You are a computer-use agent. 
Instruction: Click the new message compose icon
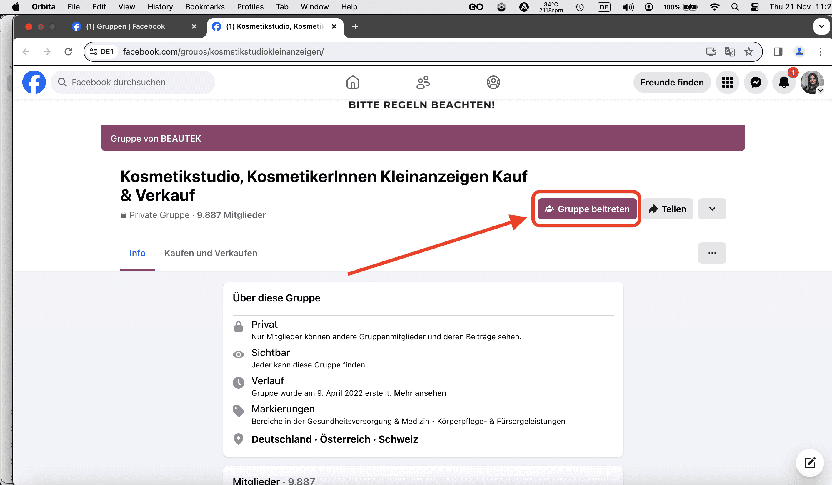[x=810, y=463]
